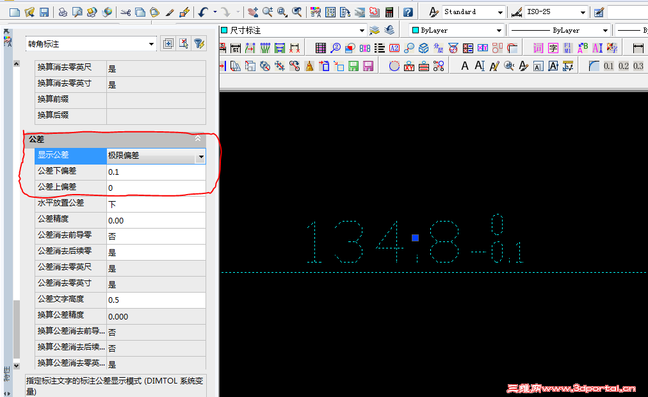
Task: Open the Undo history dropdown arrow
Action: (215, 12)
